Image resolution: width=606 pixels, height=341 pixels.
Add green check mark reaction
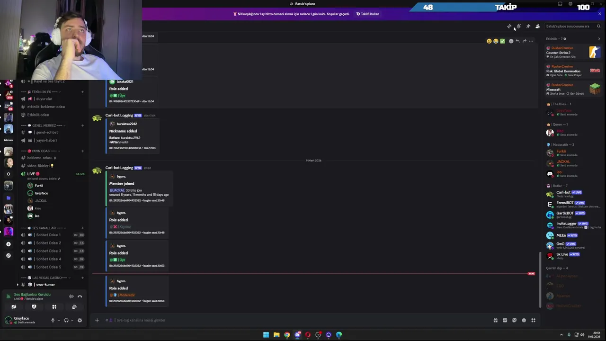tap(502, 41)
